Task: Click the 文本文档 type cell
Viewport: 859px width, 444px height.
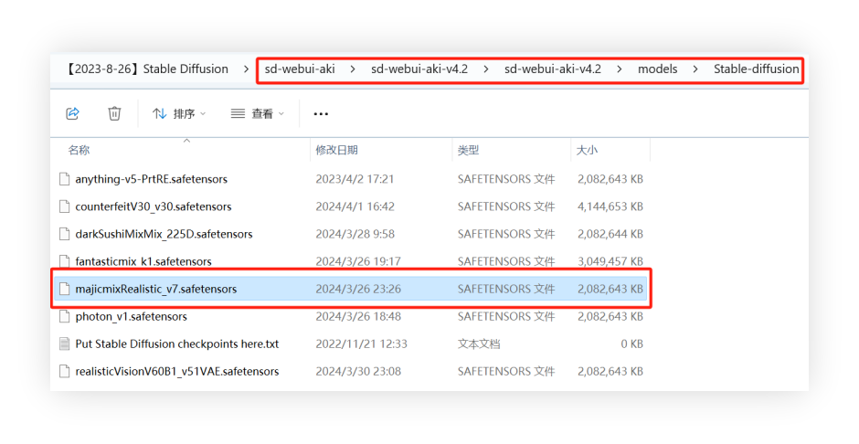Action: point(479,344)
